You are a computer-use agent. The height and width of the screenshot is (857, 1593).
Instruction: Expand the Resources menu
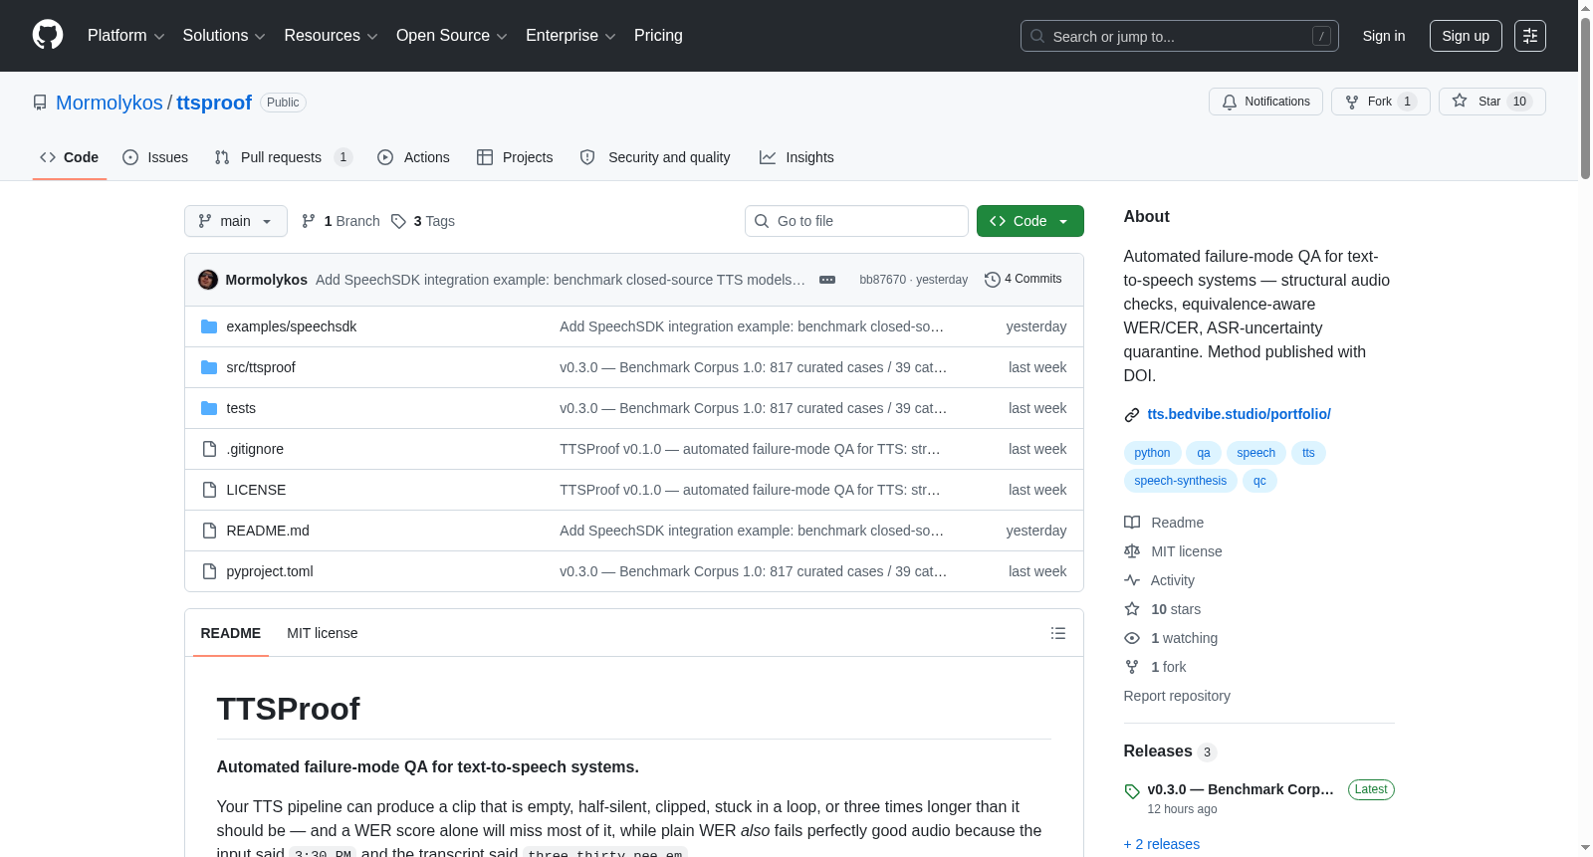[x=331, y=36]
